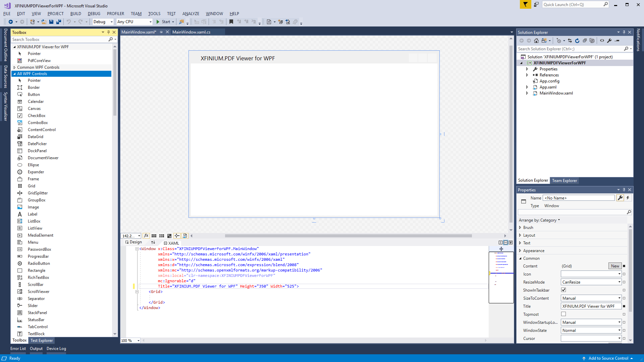
Task: Open the ResizeMode dropdown in Properties
Action: 591,282
